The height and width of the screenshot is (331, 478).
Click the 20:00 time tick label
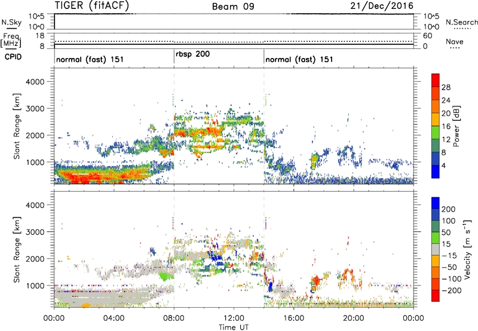click(x=353, y=318)
